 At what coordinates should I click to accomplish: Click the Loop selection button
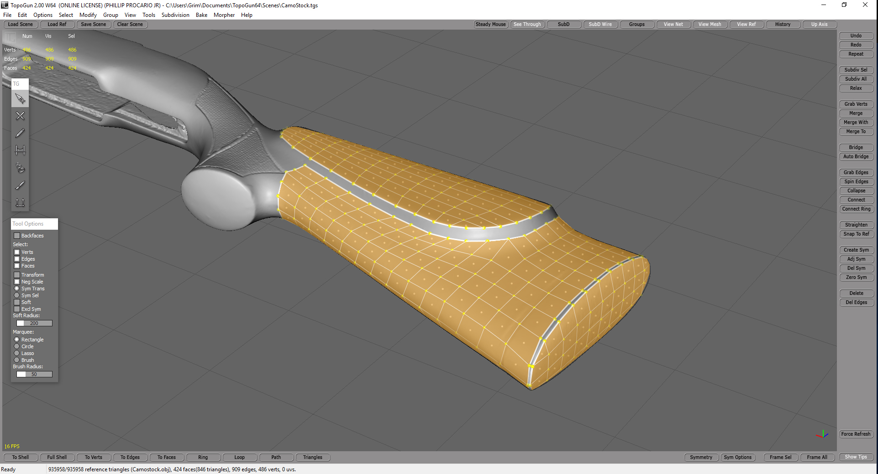(x=240, y=457)
